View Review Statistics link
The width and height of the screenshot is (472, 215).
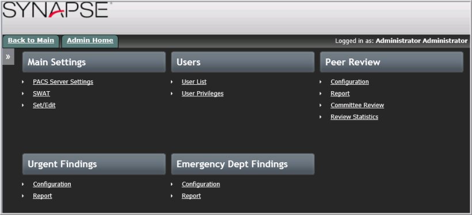(355, 117)
